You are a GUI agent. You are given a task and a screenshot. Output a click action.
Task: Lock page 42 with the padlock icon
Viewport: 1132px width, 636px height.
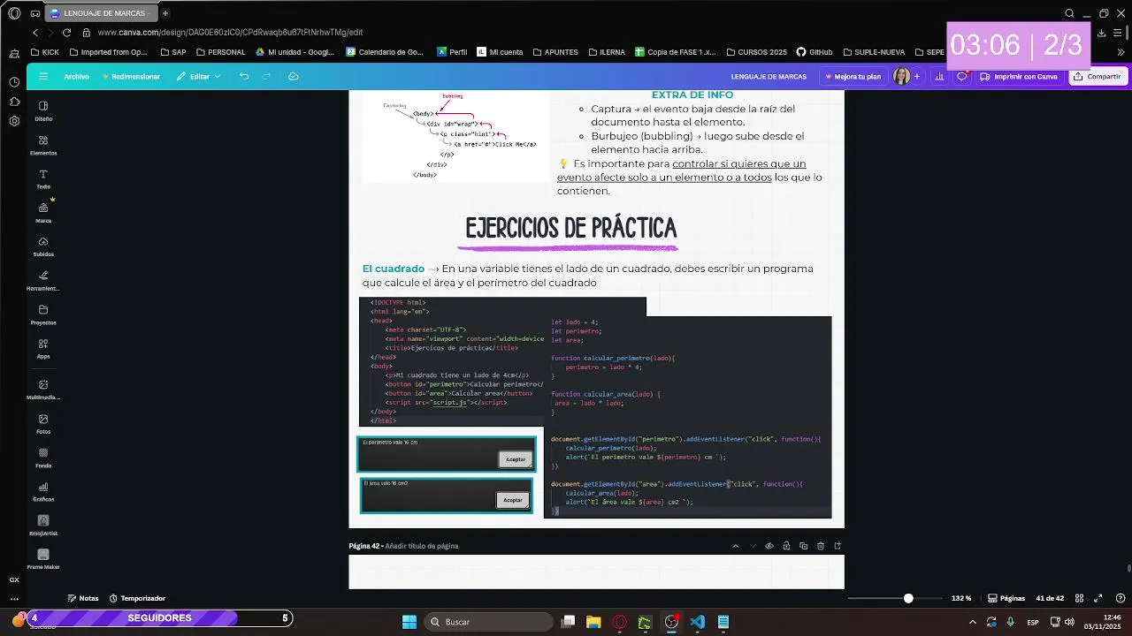tap(786, 546)
